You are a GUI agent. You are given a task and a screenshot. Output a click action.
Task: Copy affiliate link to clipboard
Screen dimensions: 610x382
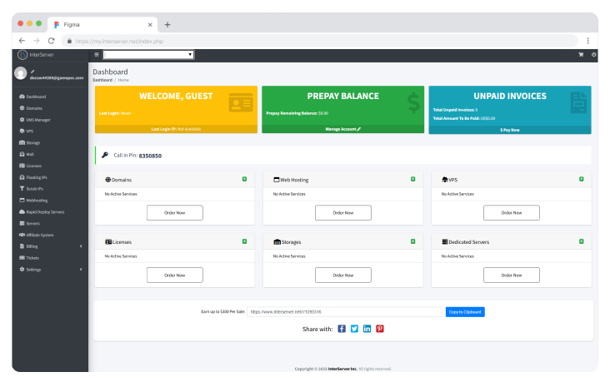pyautogui.click(x=465, y=312)
